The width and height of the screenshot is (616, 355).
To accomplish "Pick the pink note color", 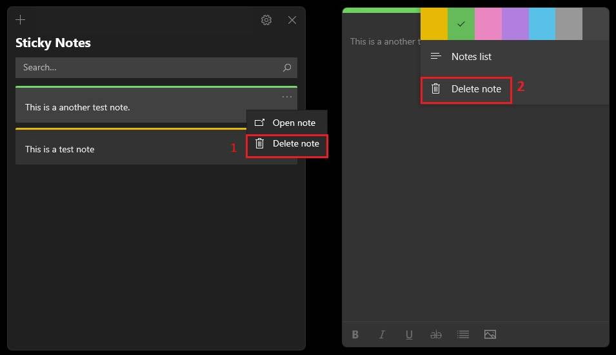I will pos(488,24).
